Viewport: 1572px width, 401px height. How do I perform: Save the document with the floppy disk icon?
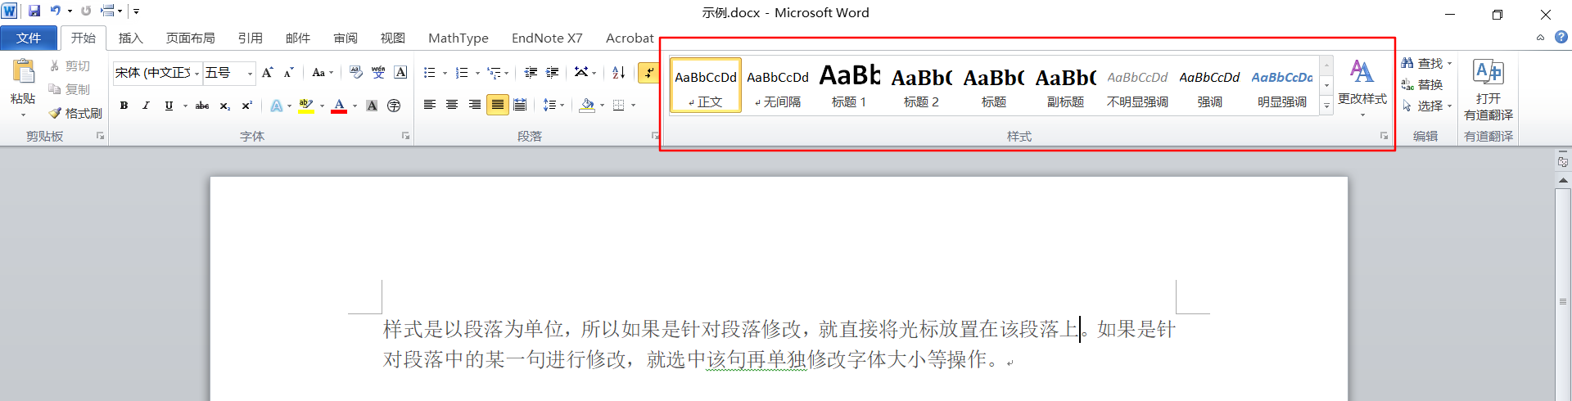click(x=34, y=11)
